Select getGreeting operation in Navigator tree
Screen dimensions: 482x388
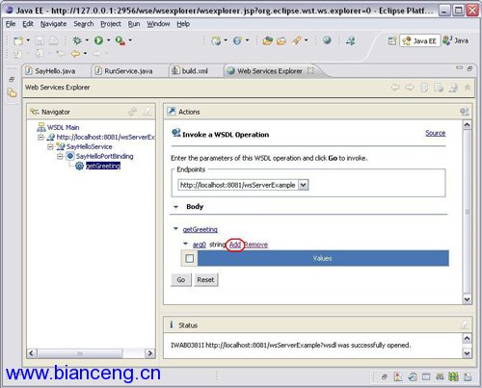[103, 166]
